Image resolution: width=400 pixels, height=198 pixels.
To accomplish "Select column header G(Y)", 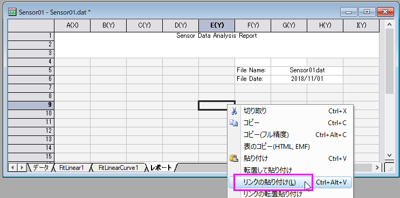I will (x=289, y=25).
